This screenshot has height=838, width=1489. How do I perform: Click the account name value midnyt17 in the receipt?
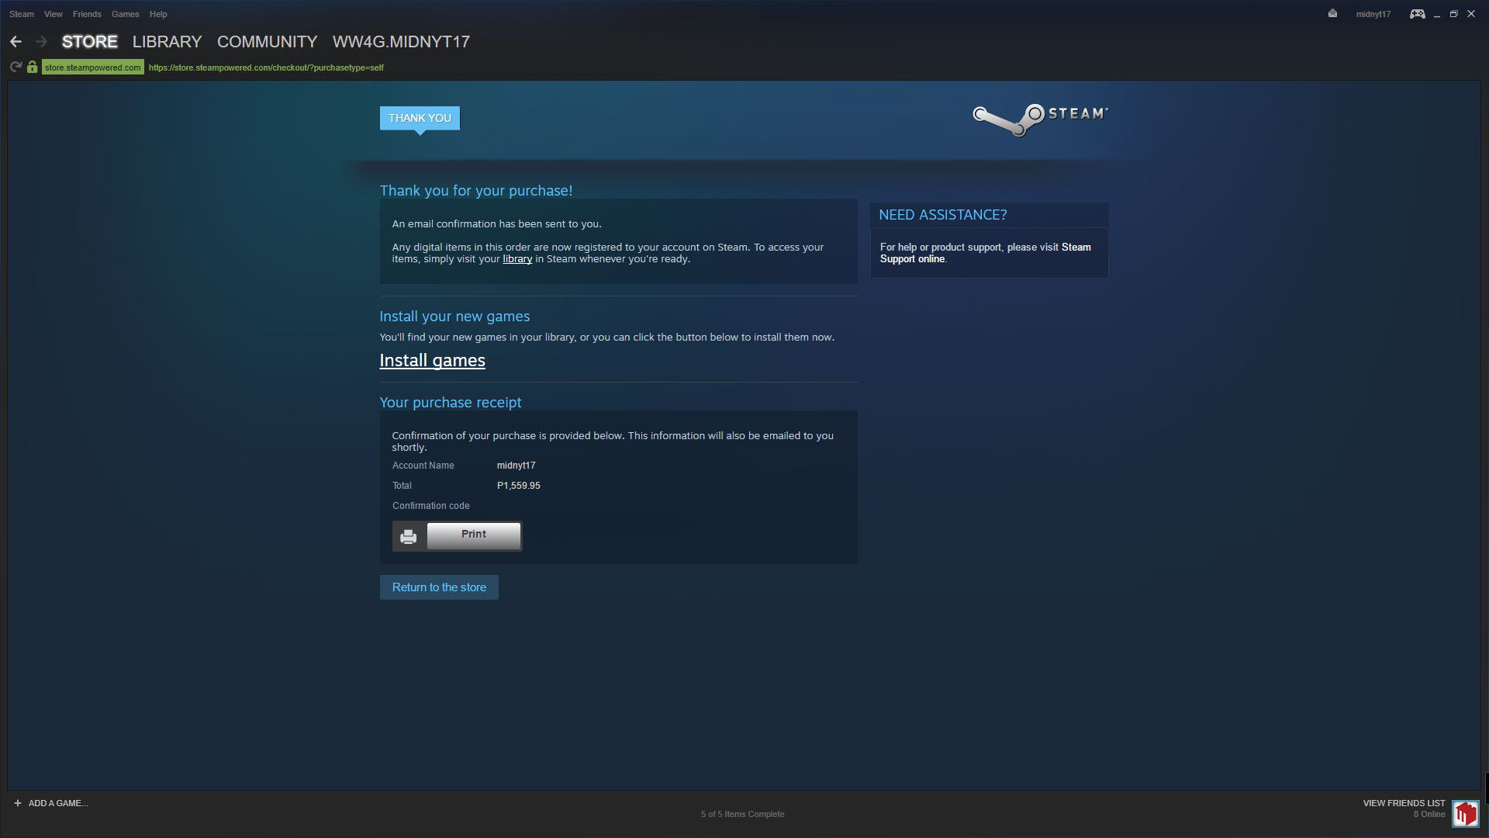516,466
